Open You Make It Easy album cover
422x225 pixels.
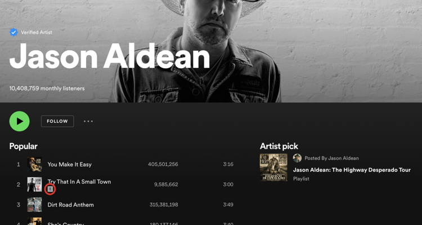(x=34, y=164)
